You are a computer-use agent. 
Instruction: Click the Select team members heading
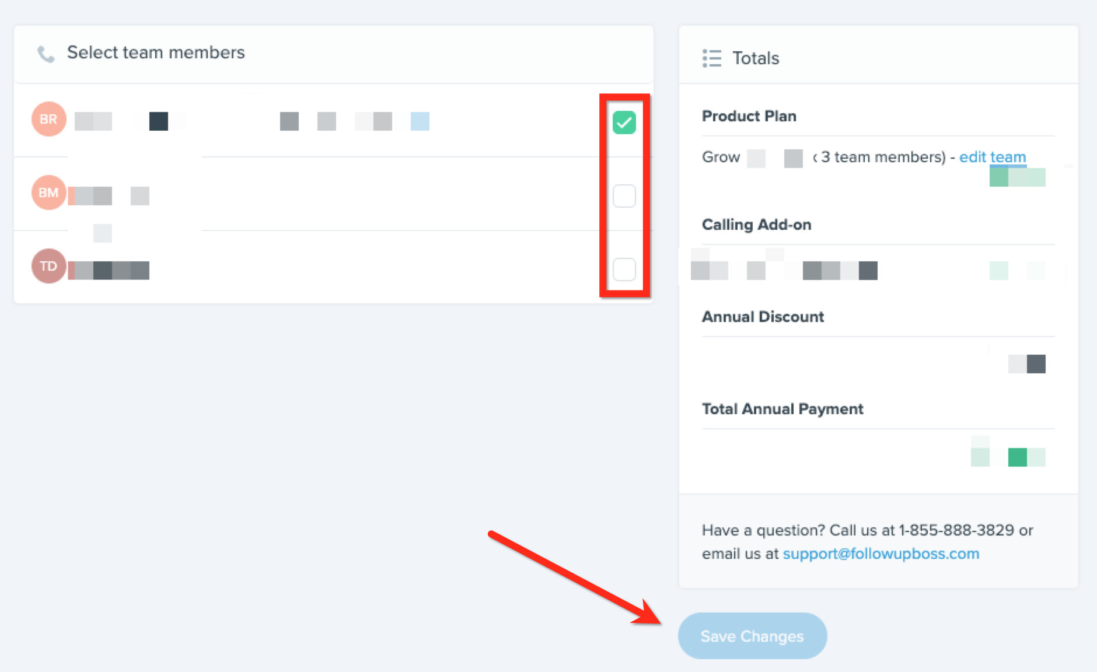click(156, 52)
